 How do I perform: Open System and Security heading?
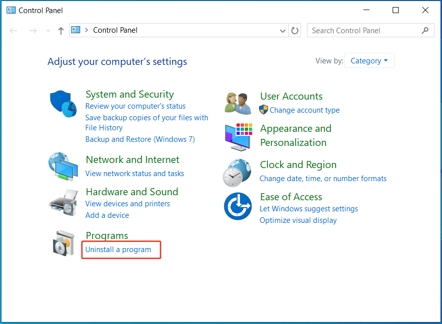tap(130, 94)
